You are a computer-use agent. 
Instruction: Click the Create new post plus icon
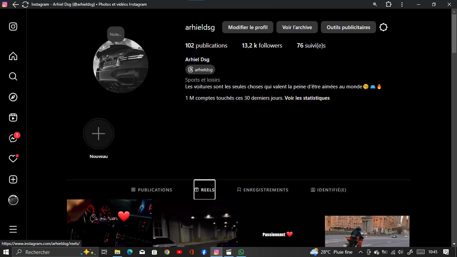[13, 179]
